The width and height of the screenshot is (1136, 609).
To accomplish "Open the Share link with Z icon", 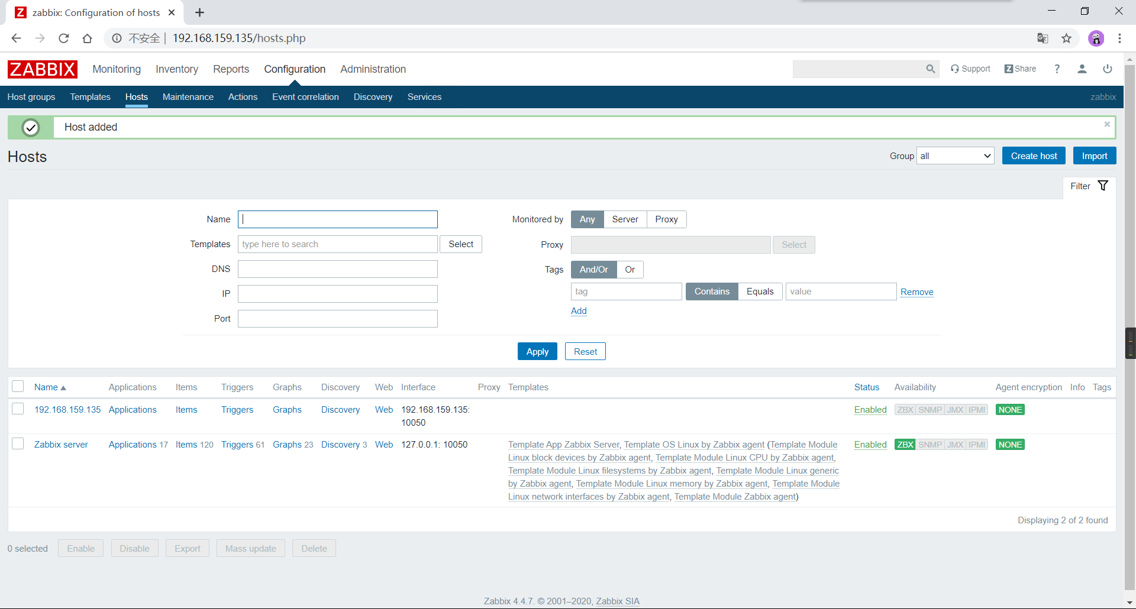I will coord(1021,69).
